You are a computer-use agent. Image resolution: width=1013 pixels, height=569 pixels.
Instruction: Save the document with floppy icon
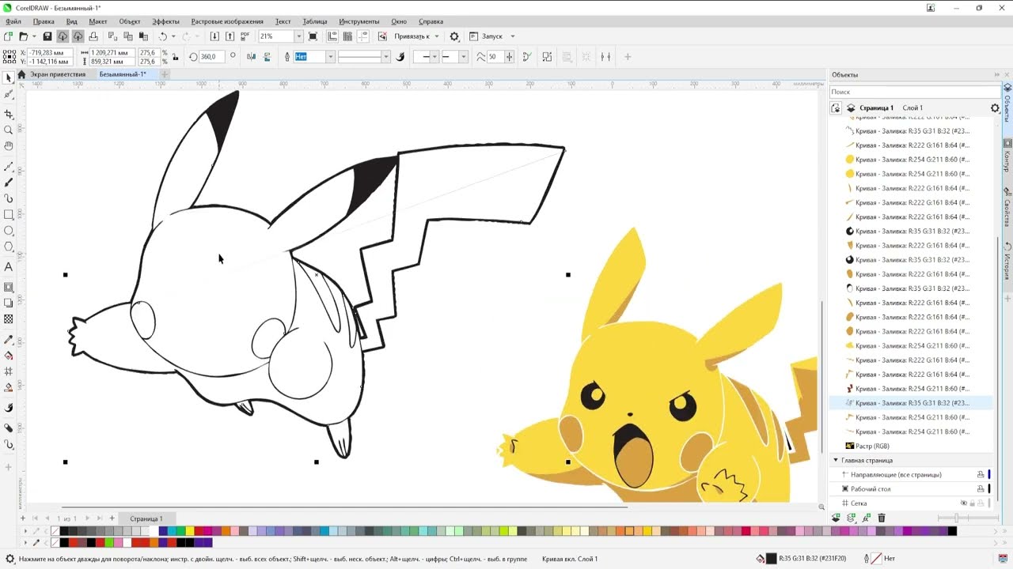pyautogui.click(x=47, y=36)
